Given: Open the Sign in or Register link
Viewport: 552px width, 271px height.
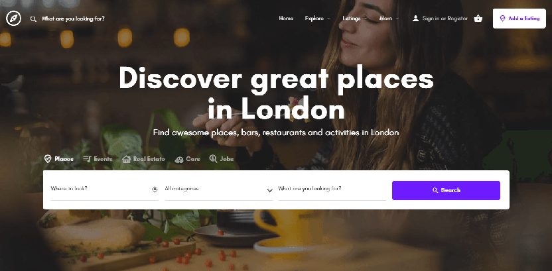Looking at the screenshot, I should [x=445, y=19].
